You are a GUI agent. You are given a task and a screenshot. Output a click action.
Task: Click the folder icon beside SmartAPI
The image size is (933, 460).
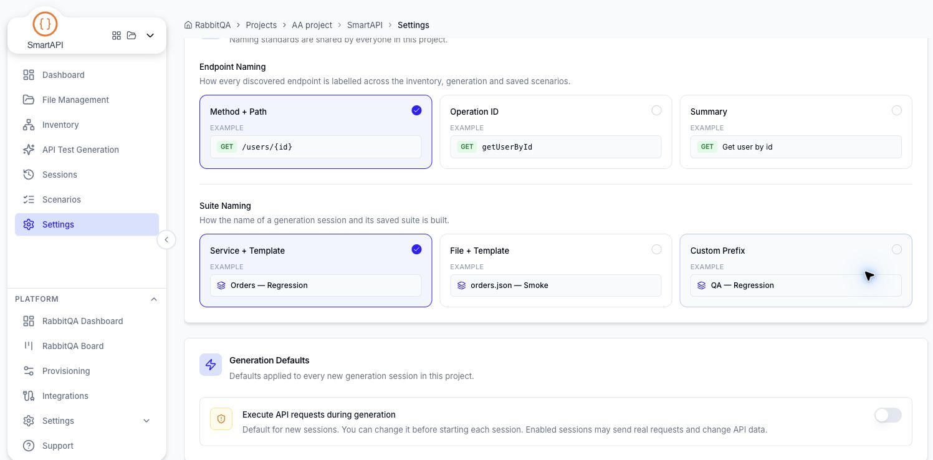coord(132,36)
